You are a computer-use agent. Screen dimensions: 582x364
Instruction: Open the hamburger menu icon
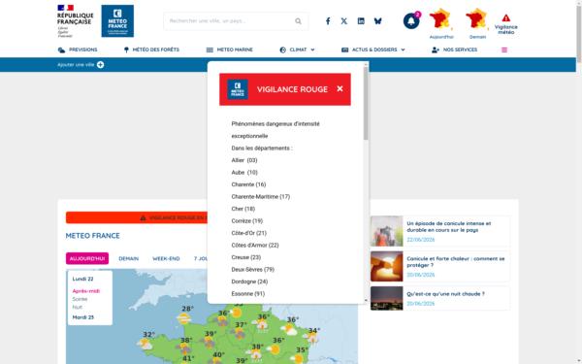pos(504,50)
